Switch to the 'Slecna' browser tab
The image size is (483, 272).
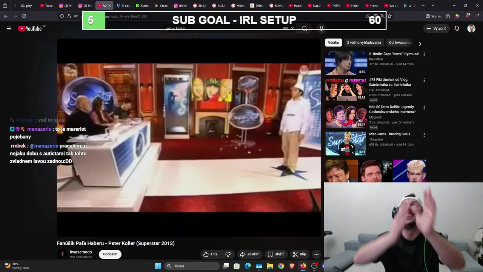point(143,6)
